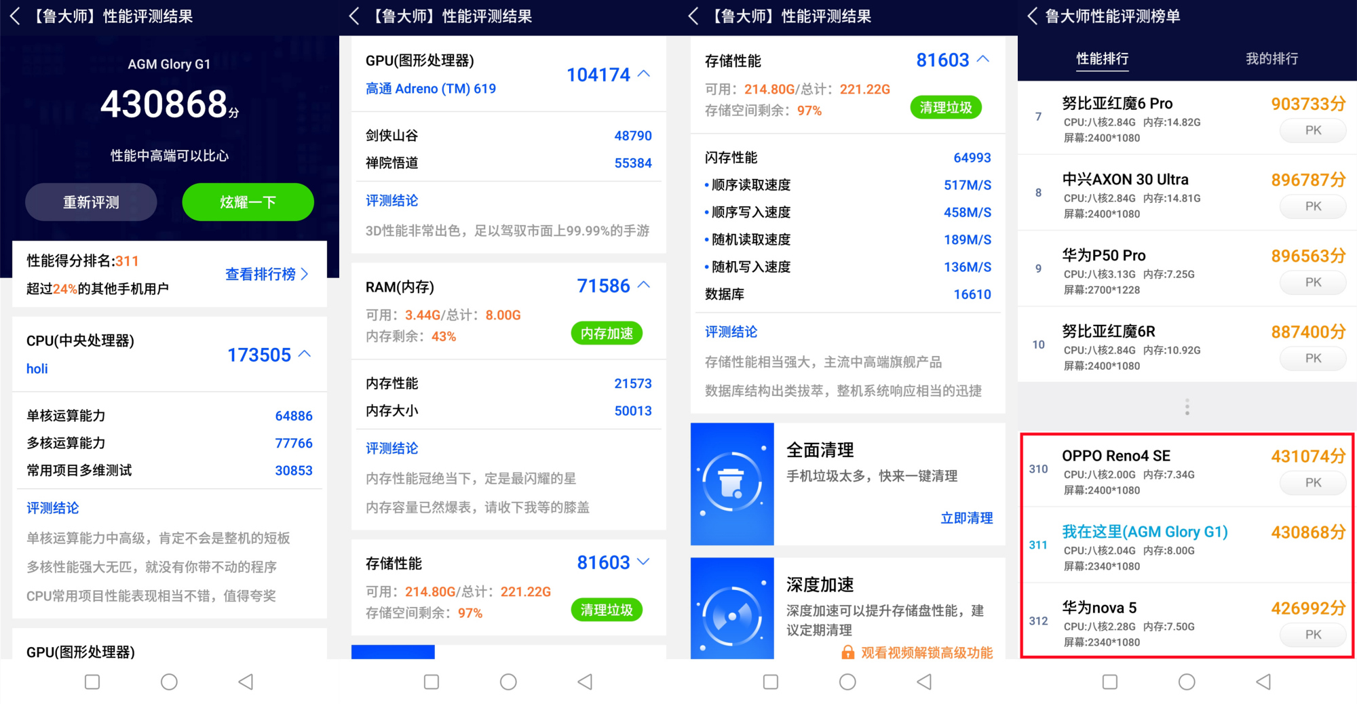The image size is (1357, 704).
Task: Tap PK for OPPO Reno4 SE
Action: [x=1313, y=483]
